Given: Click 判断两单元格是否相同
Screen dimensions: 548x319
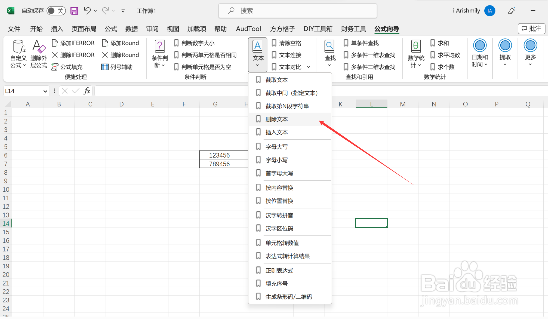Looking at the screenshot, I should tap(205, 55).
